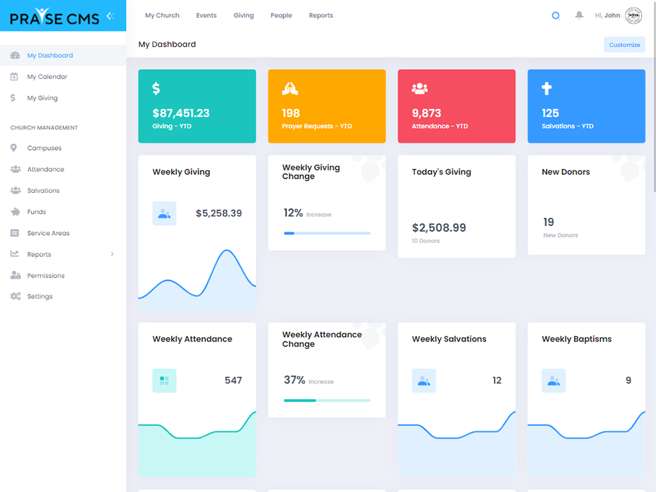Click Weekly Attendance Change progress bar
The height and width of the screenshot is (492, 656).
click(x=327, y=400)
